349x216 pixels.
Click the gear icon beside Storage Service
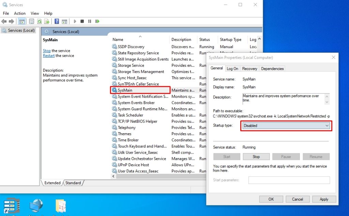(x=115, y=65)
